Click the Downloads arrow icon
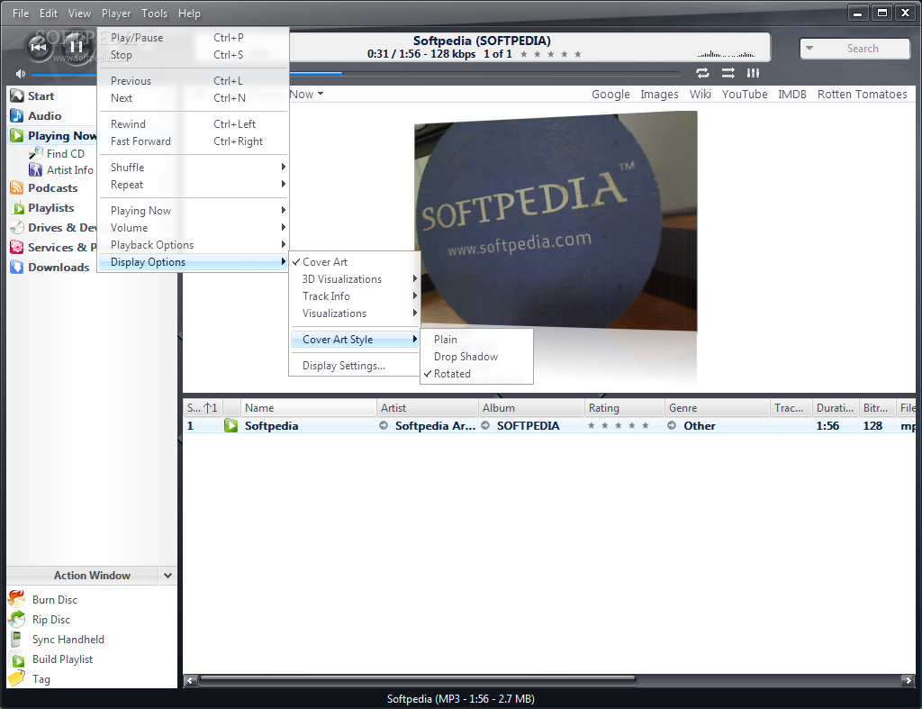 (17, 268)
